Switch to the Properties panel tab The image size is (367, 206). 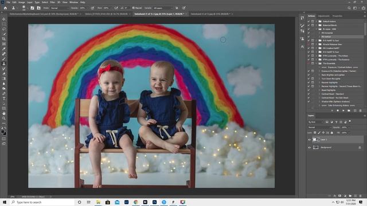[337, 16]
